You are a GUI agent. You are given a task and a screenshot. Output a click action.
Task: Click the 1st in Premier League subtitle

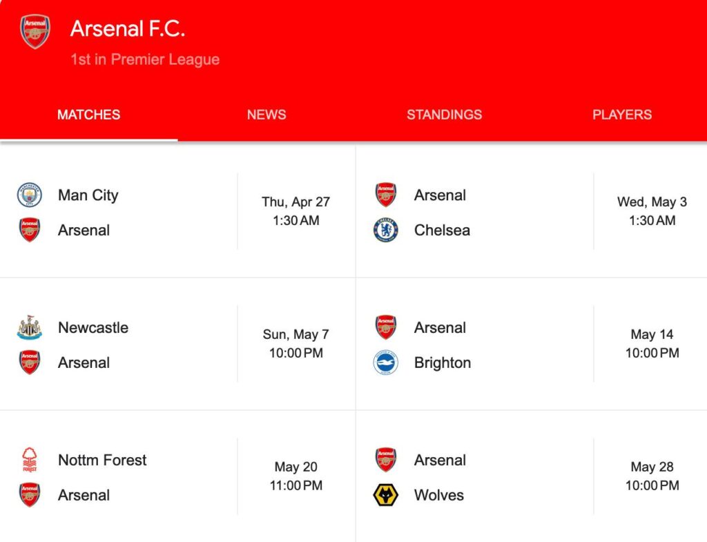pyautogui.click(x=145, y=59)
